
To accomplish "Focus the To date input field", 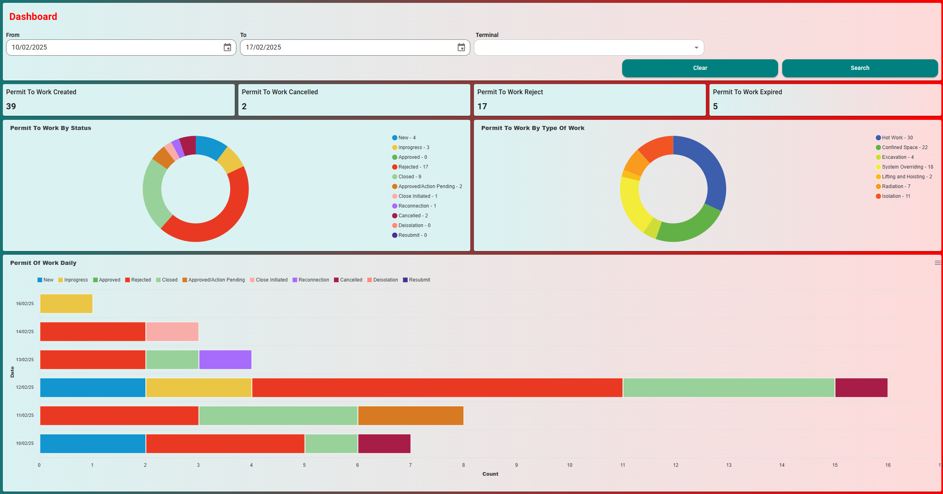I will click(x=355, y=48).
